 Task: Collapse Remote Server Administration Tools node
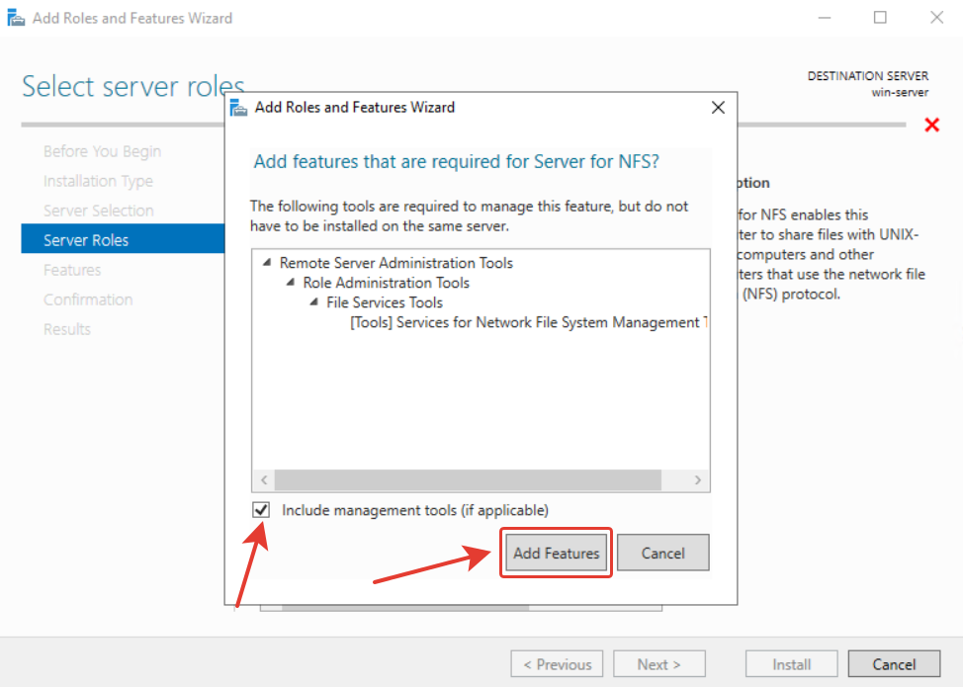tap(267, 262)
